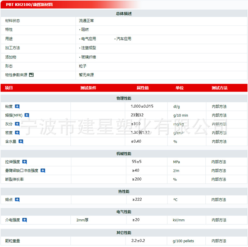
Task: Select the 断裂伸长率 row label
Action: [x=14, y=179]
